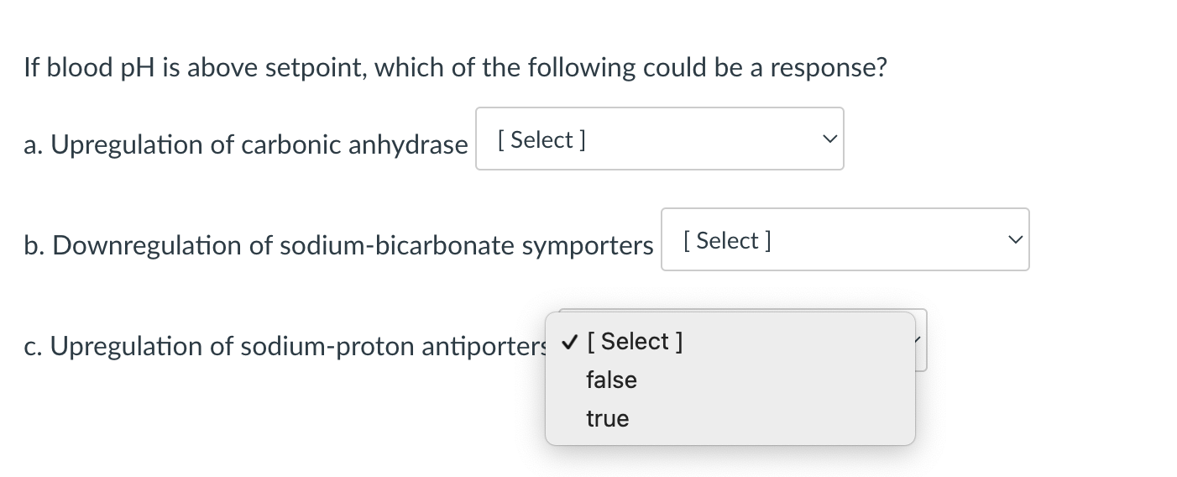Viewport: 1177px width, 477px height.
Task: Click the chevron arrow on symporters dropdown
Action: (1013, 240)
